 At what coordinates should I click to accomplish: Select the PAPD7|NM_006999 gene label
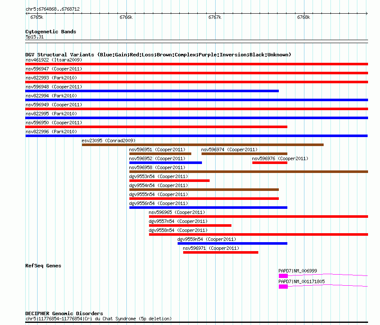[x=298, y=271]
